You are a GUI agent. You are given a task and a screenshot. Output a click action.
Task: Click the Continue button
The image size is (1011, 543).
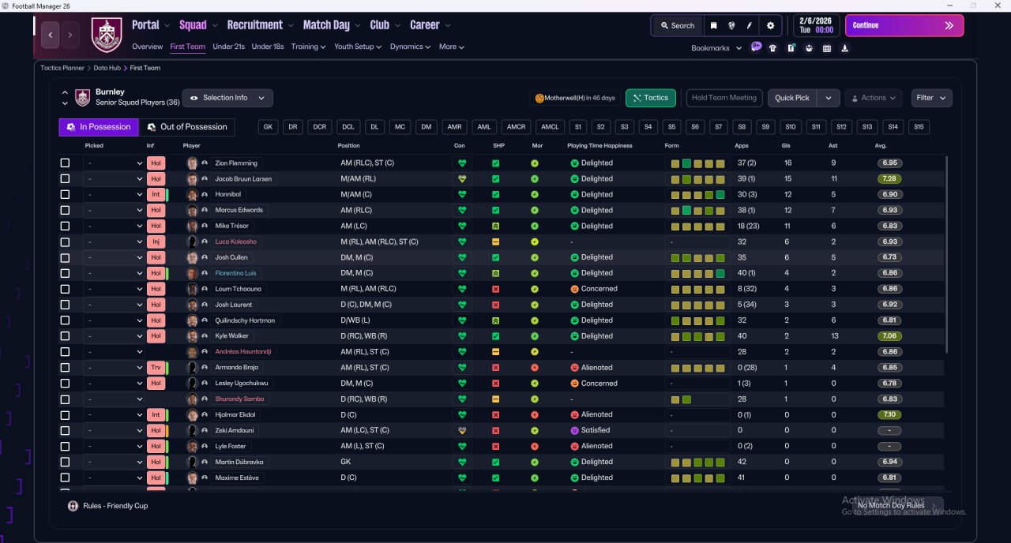pos(904,25)
